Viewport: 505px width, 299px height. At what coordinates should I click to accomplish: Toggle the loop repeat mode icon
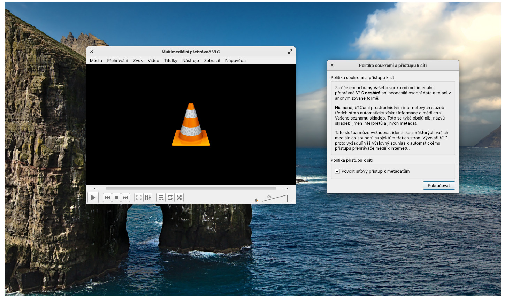pyautogui.click(x=170, y=198)
